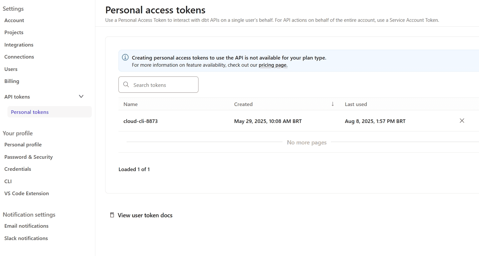The width and height of the screenshot is (479, 256).
Task: Open the pricing page link
Action: [x=273, y=65]
